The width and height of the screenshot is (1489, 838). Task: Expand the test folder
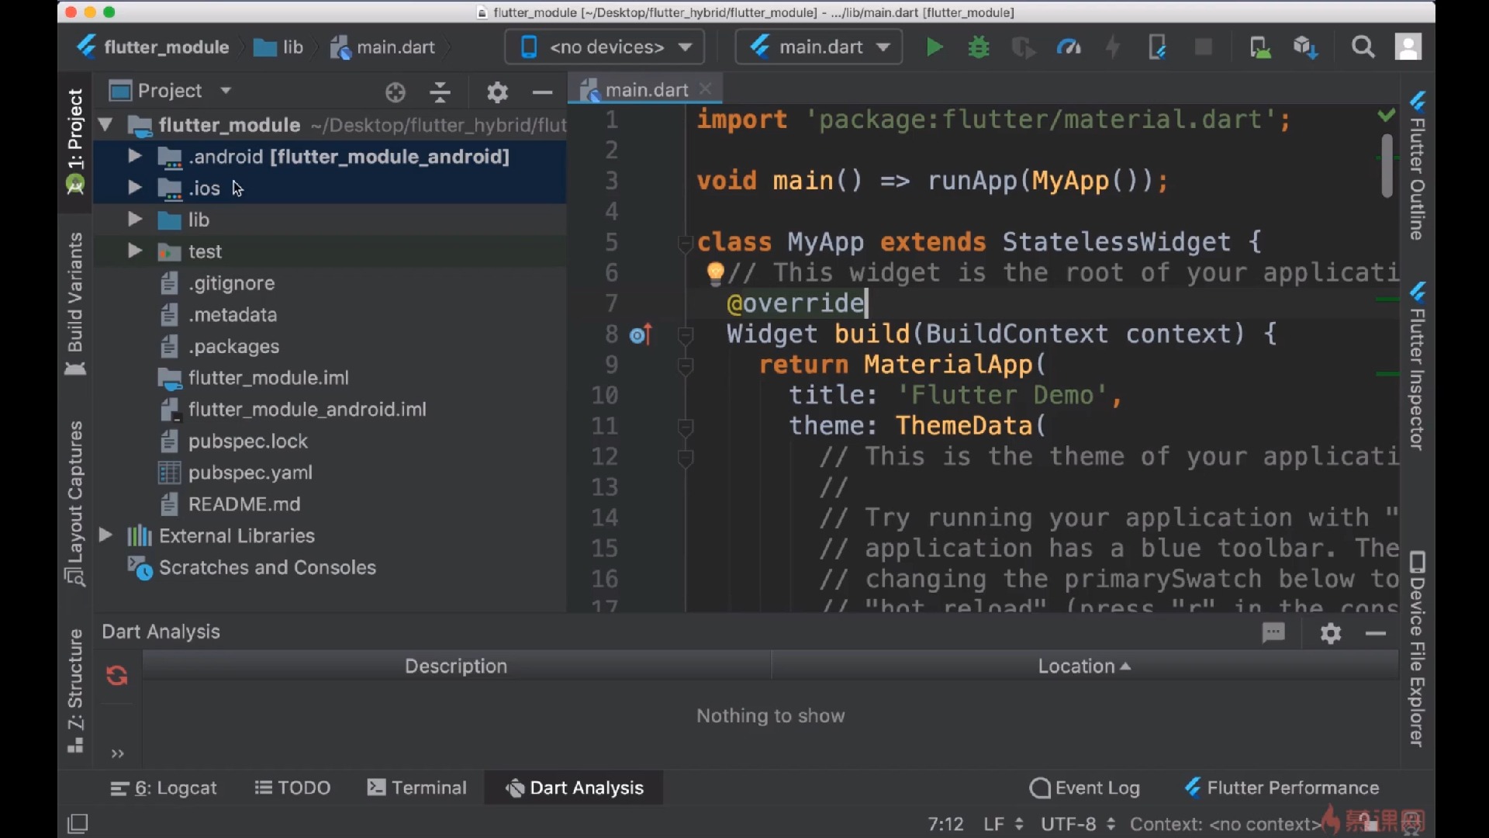pos(135,251)
